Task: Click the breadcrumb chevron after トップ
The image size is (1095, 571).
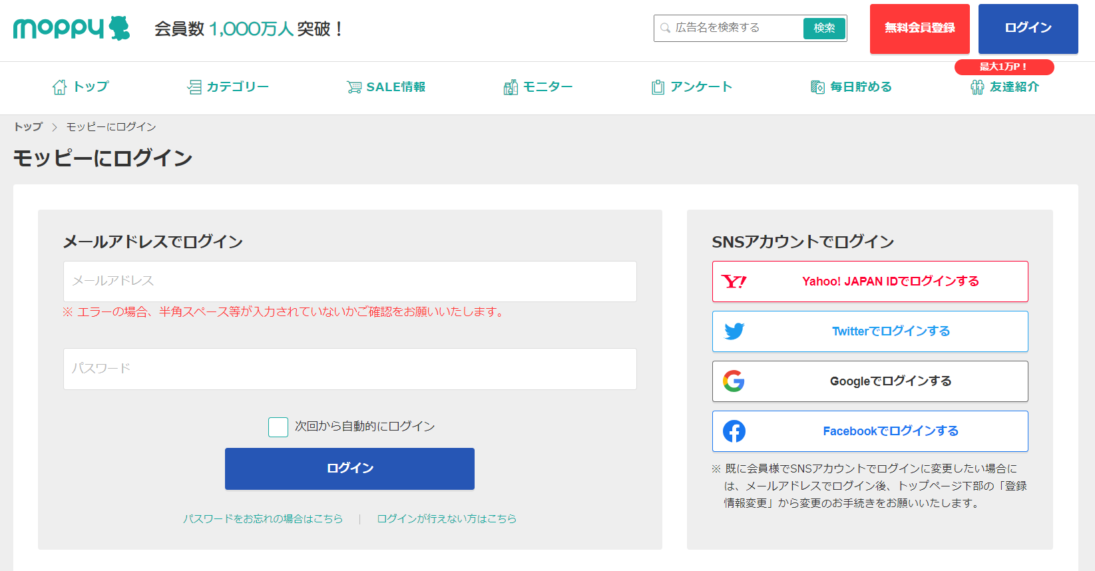Action: coord(55,127)
